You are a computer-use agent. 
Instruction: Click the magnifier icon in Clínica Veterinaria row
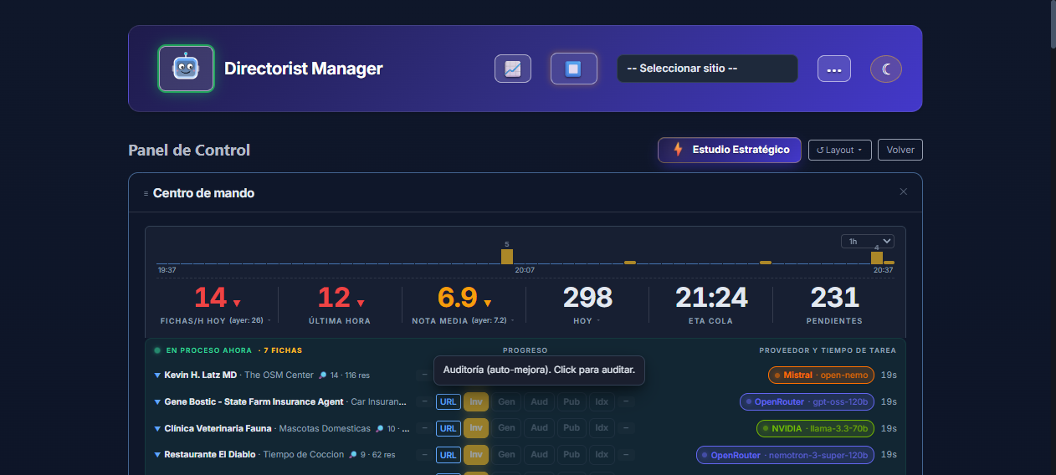tap(379, 429)
